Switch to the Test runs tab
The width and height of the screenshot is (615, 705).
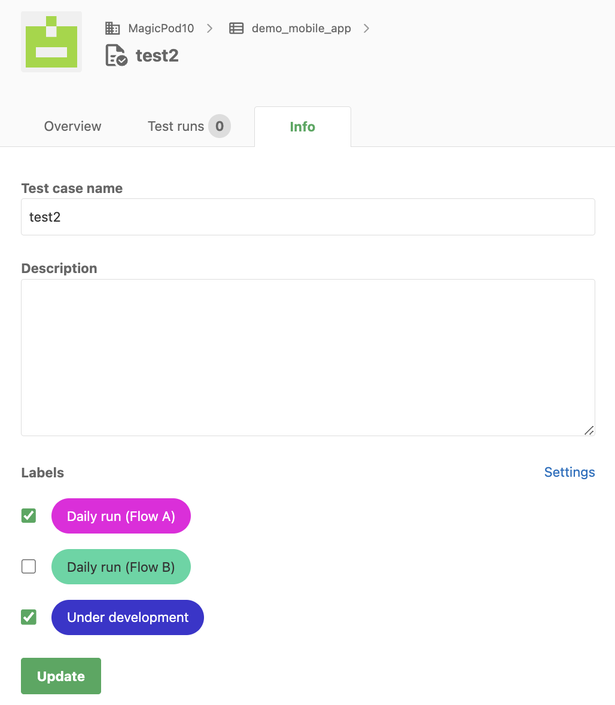[x=189, y=126]
